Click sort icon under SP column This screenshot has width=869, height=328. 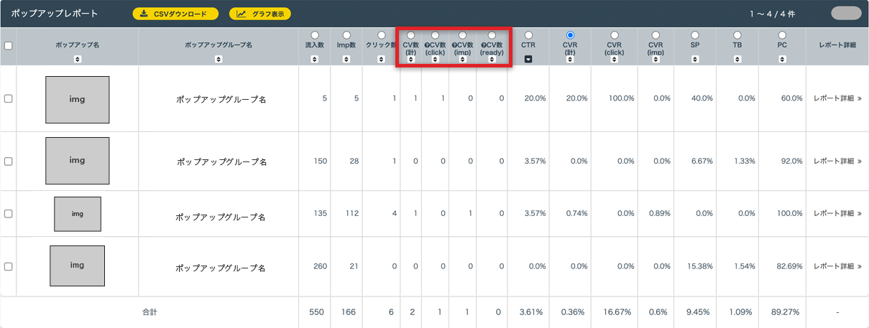pyautogui.click(x=694, y=60)
